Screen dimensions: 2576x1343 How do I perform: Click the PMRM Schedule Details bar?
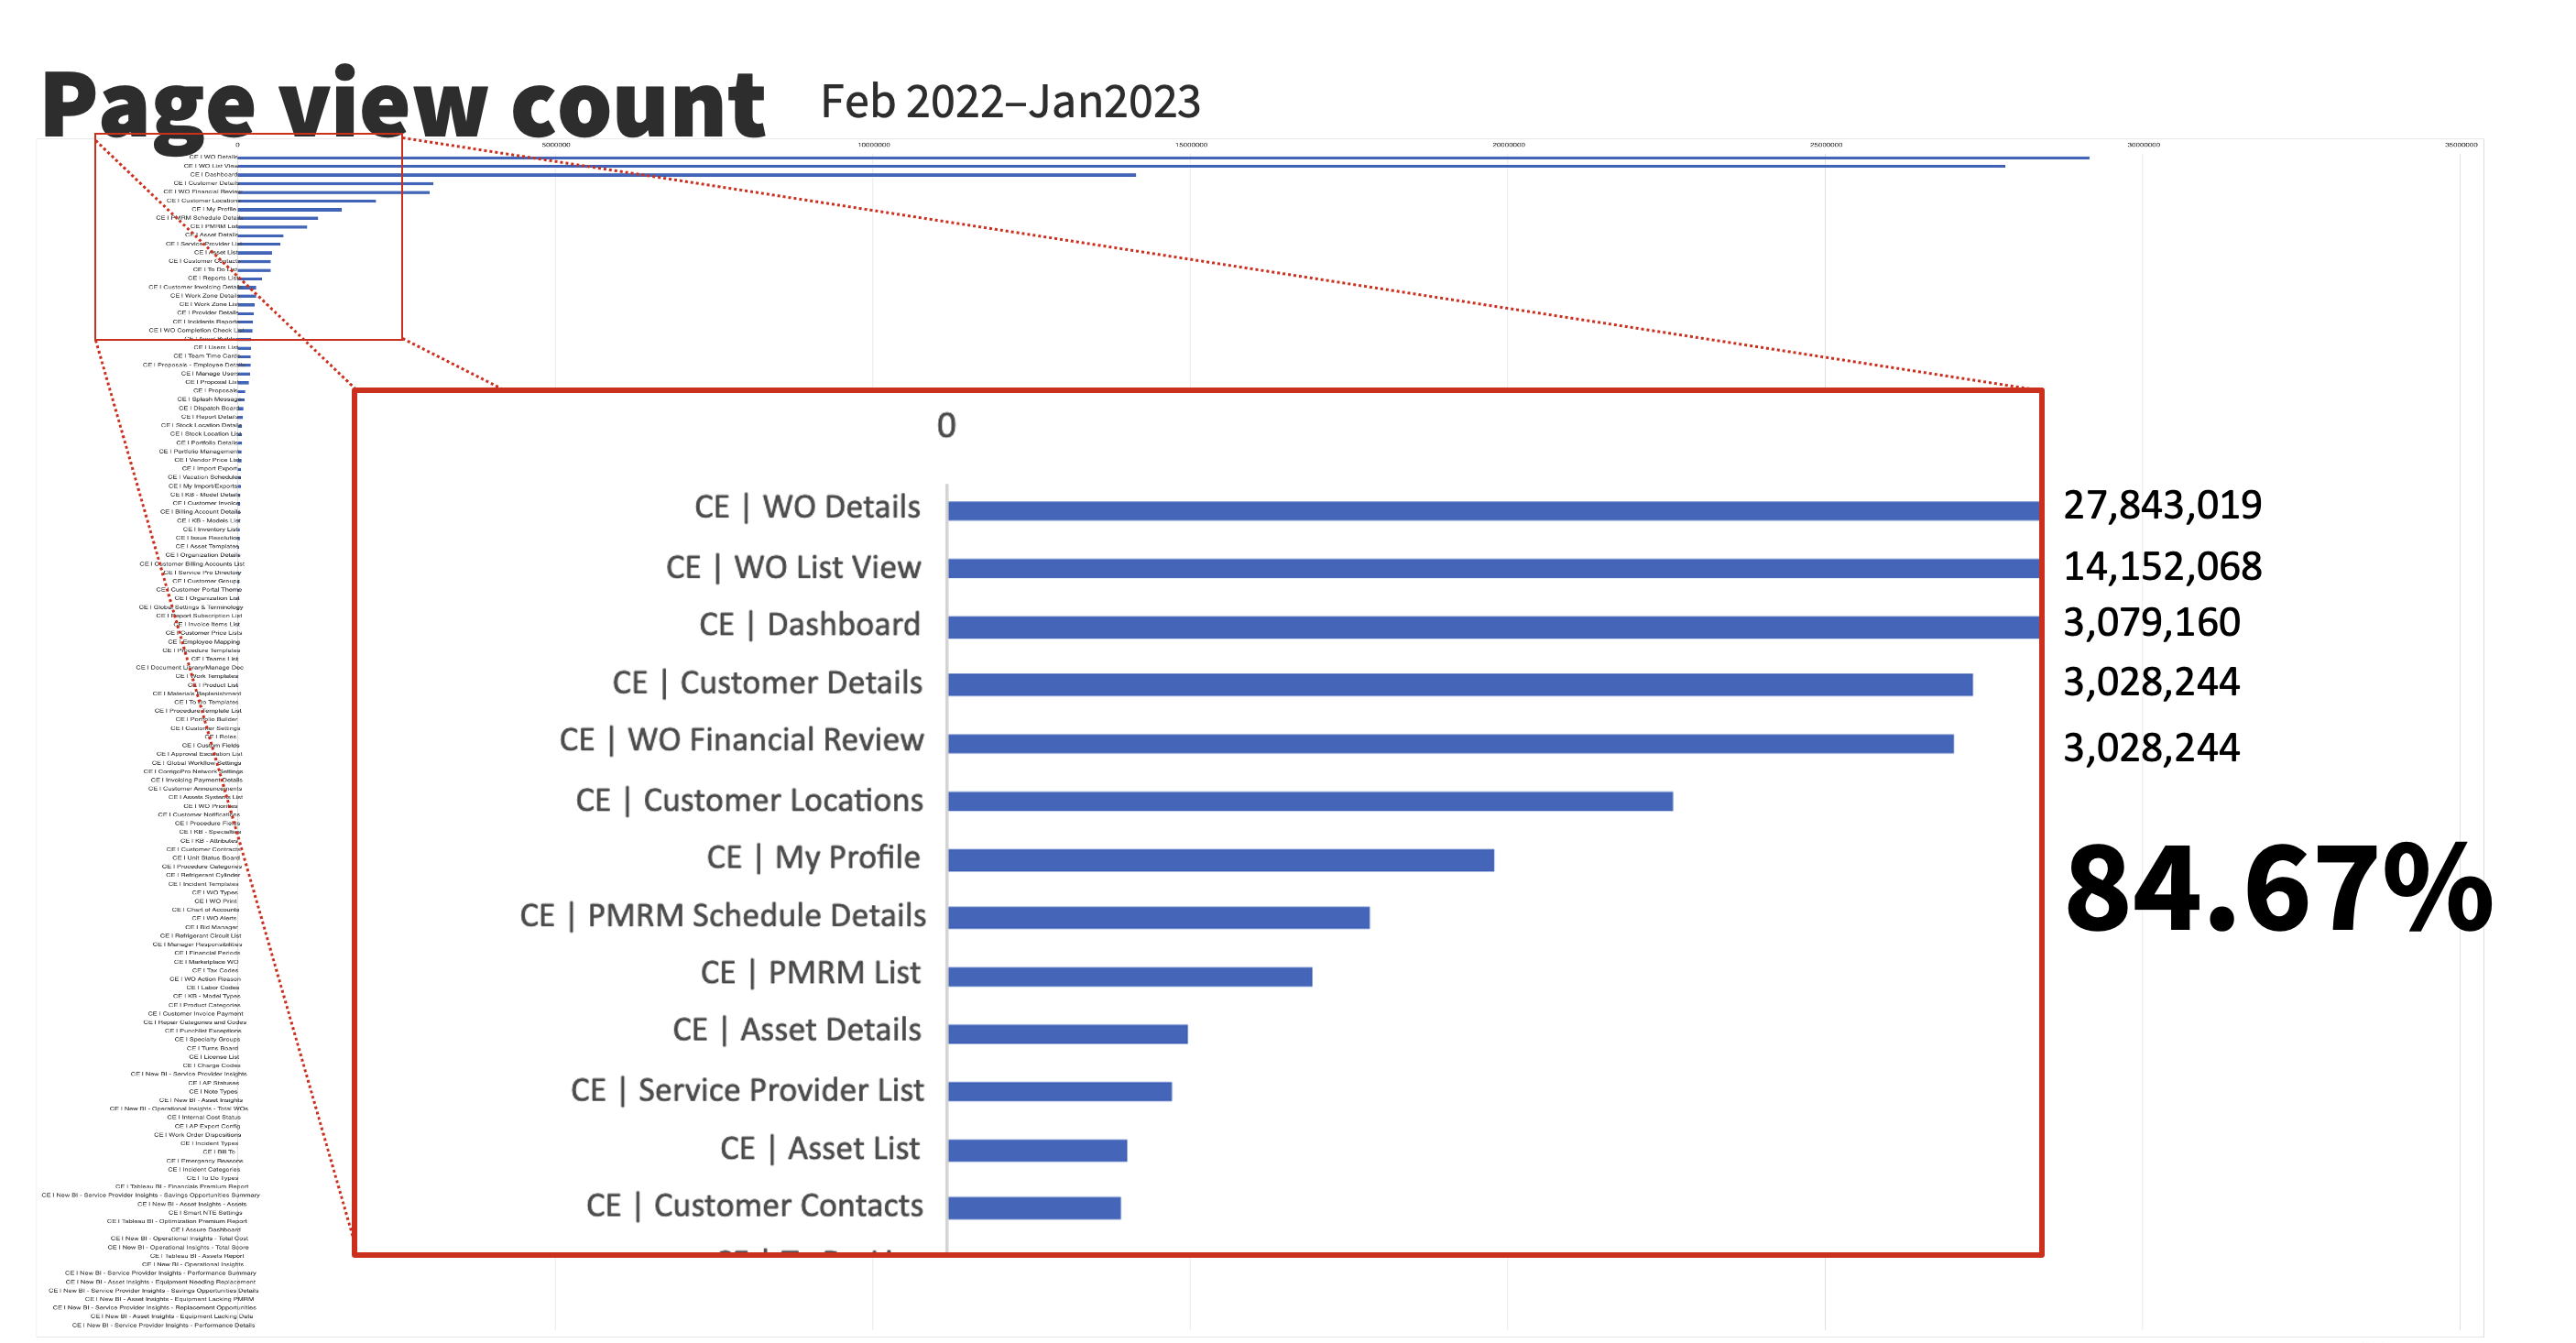[x=1158, y=917]
